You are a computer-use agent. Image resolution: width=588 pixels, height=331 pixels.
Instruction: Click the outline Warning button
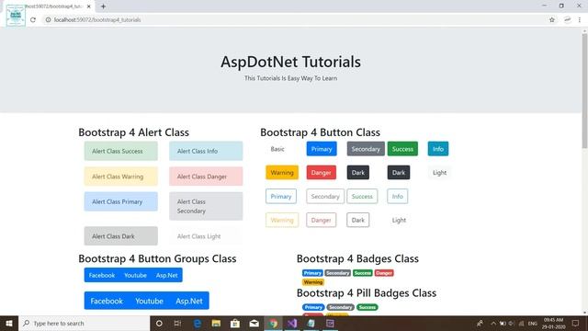282,220
